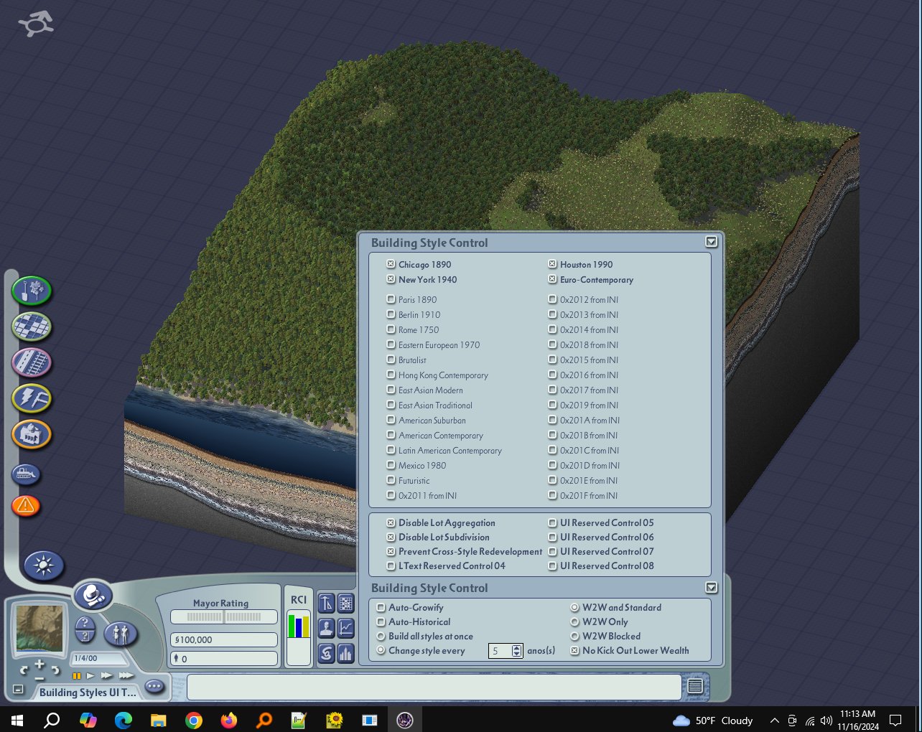Toggle Prevent Cross-Style Redevelopment checkbox
The image size is (922, 732).
click(391, 551)
